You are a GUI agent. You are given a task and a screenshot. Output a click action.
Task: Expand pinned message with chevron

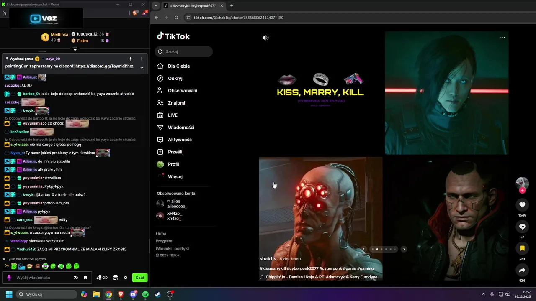pyautogui.click(x=142, y=67)
